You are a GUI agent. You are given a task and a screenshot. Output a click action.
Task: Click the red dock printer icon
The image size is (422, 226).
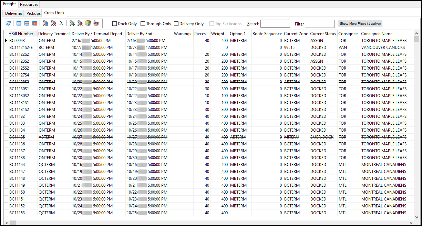(x=96, y=23)
